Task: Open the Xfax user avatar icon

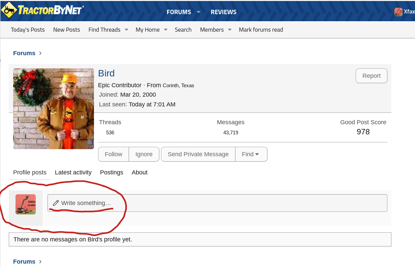Action: 398,12
